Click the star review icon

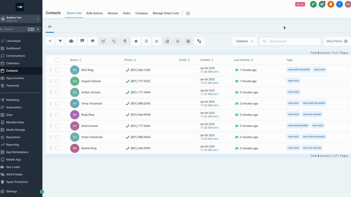[x=136, y=41]
